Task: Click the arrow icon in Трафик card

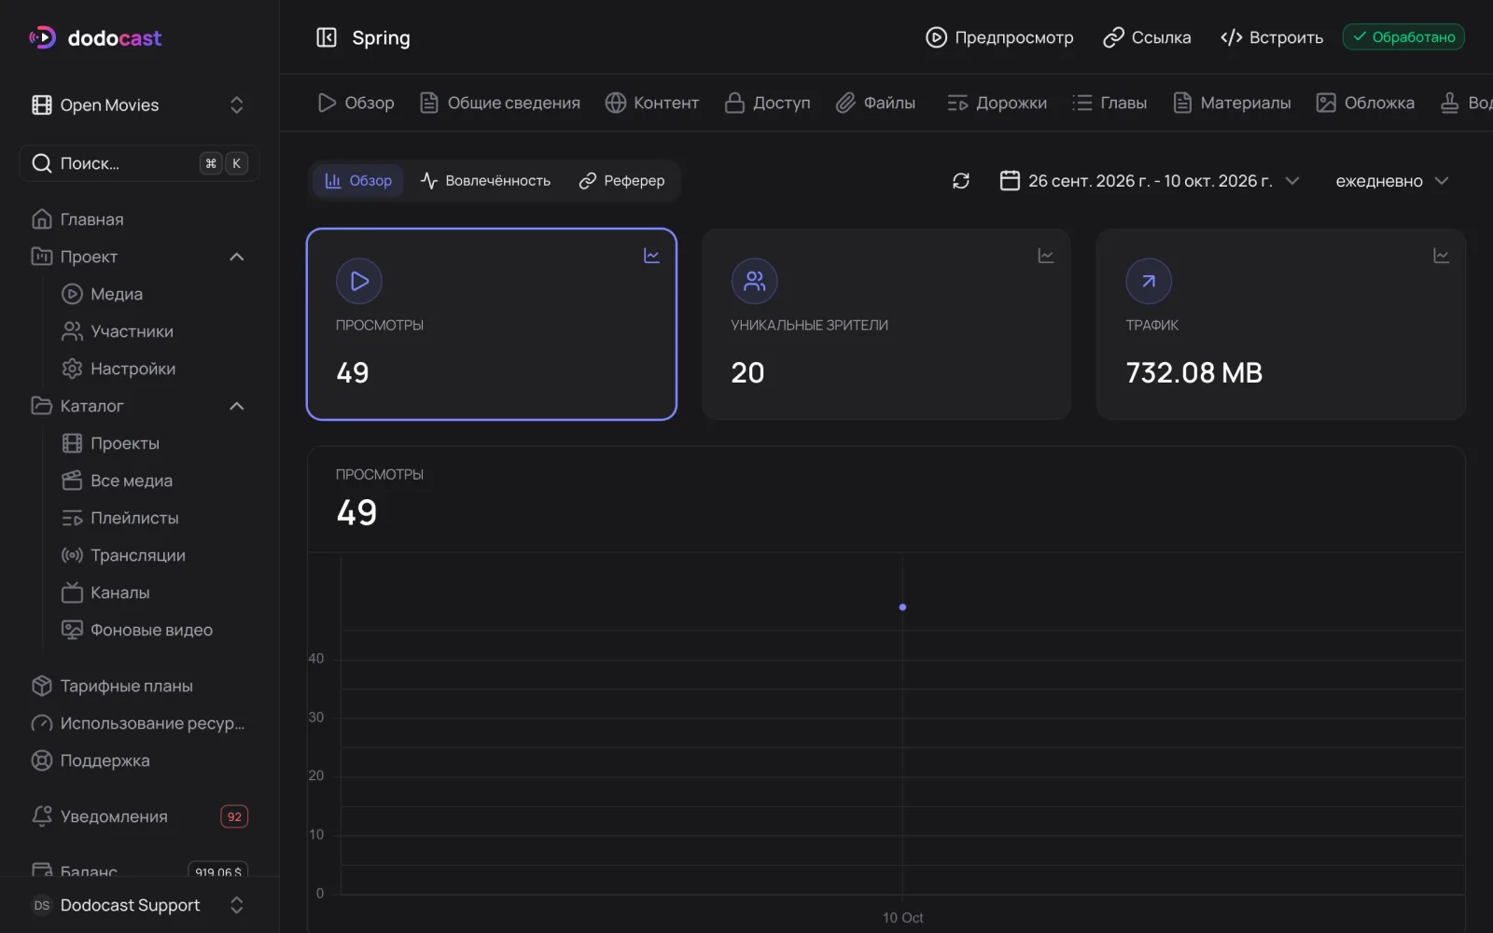Action: tap(1149, 281)
